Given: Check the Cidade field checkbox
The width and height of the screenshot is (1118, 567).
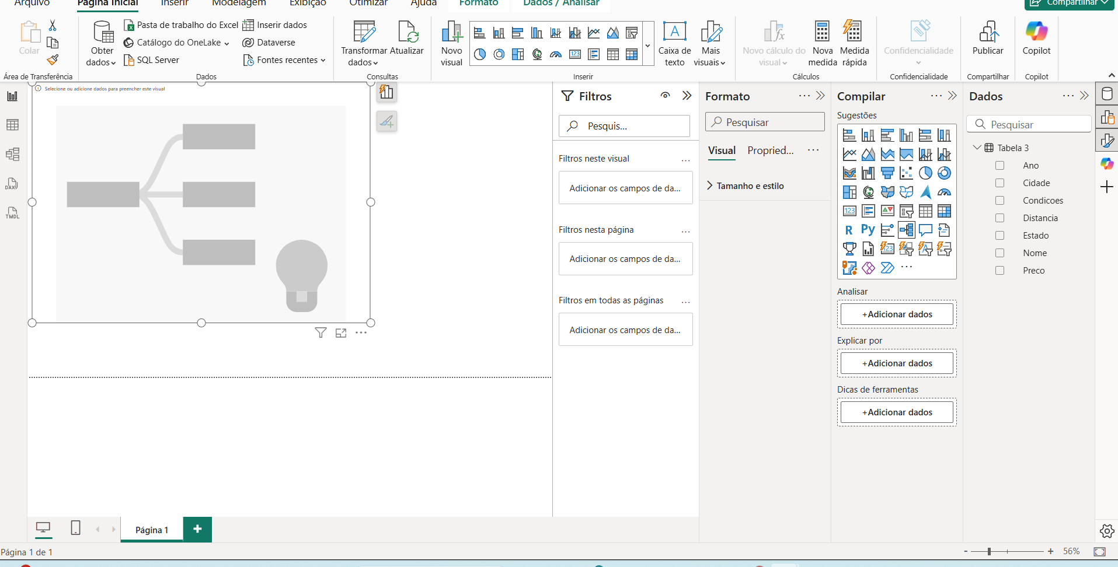Looking at the screenshot, I should [999, 183].
